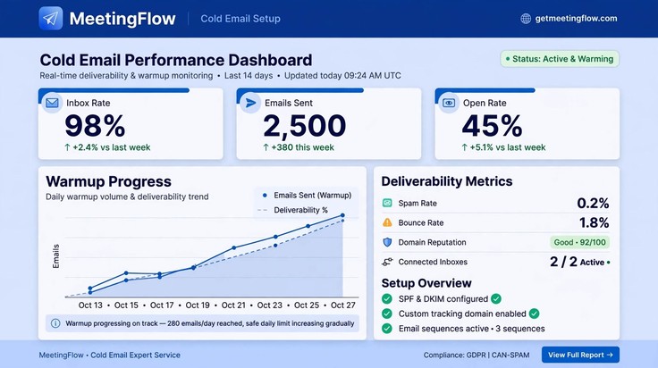
Task: Click the View Full Report button
Action: click(580, 355)
